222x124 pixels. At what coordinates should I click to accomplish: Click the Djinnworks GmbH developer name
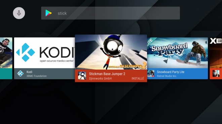pos(100,79)
